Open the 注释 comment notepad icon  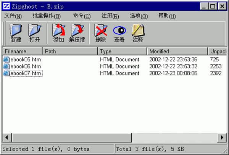pos(138,30)
